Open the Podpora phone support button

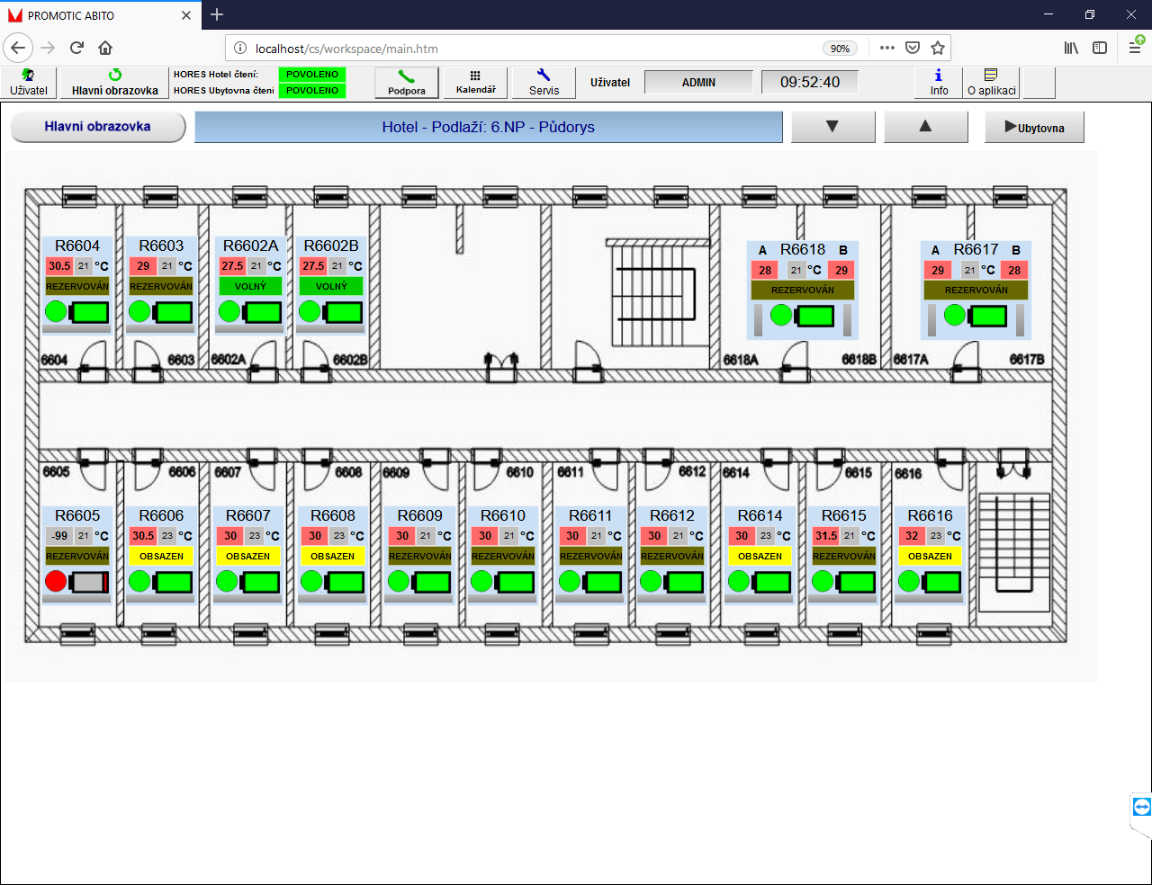[x=407, y=82]
